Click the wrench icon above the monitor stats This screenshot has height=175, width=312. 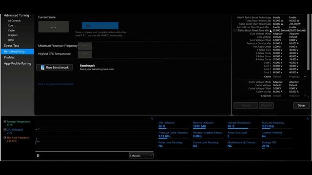point(308,119)
